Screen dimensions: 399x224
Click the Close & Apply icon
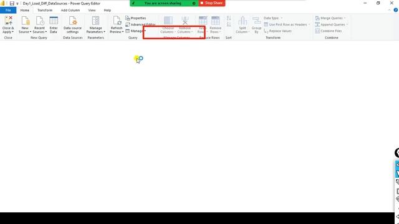(x=8, y=21)
